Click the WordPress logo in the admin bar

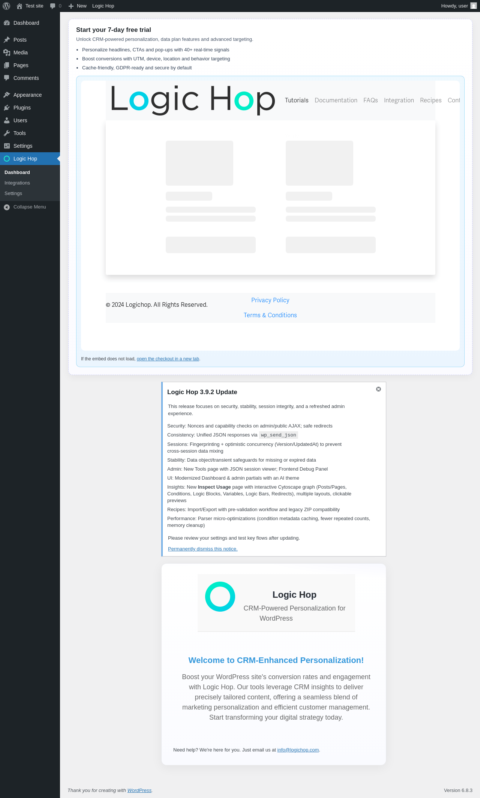[x=6, y=6]
